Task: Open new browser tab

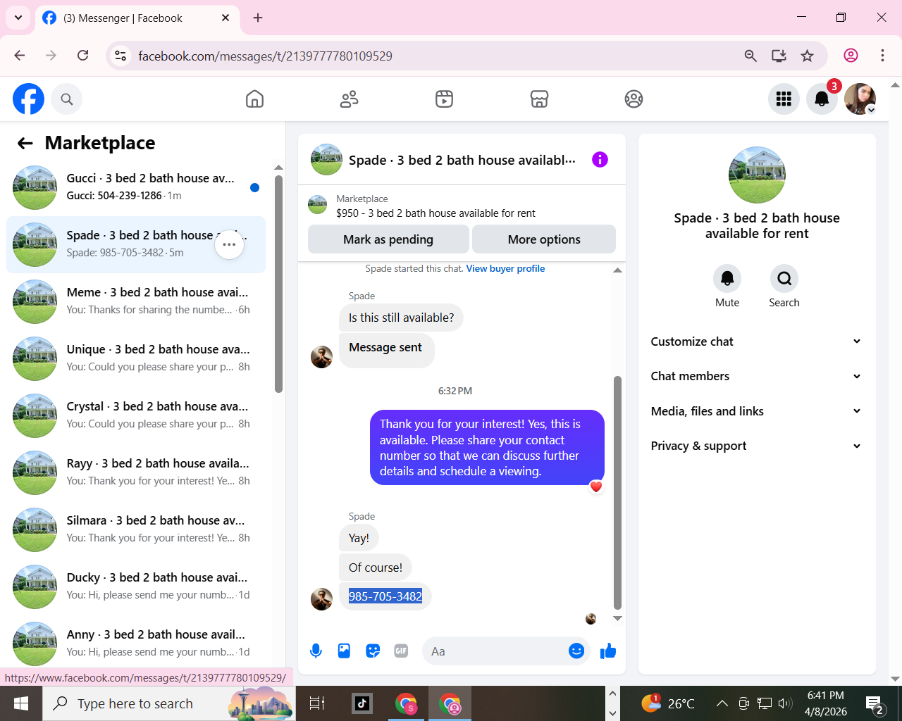Action: tap(258, 18)
